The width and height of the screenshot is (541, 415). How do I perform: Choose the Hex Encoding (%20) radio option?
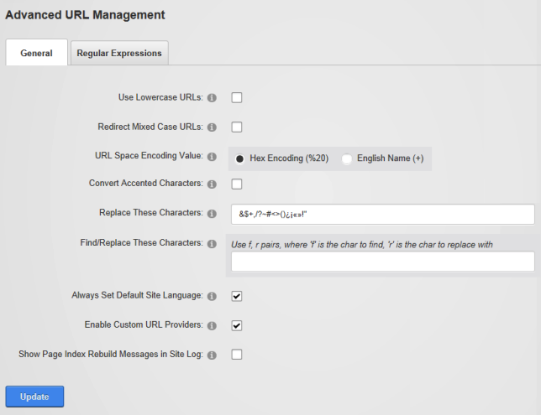[239, 158]
